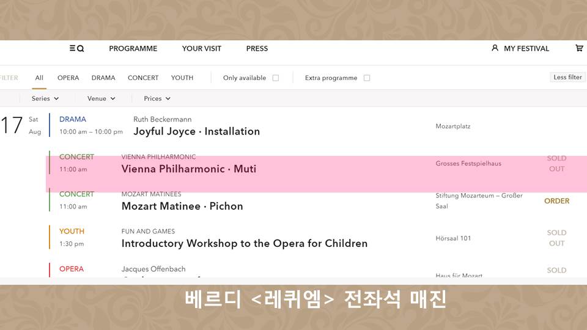This screenshot has height=330, width=587.
Task: Open the PRESS menu item
Action: click(x=257, y=49)
